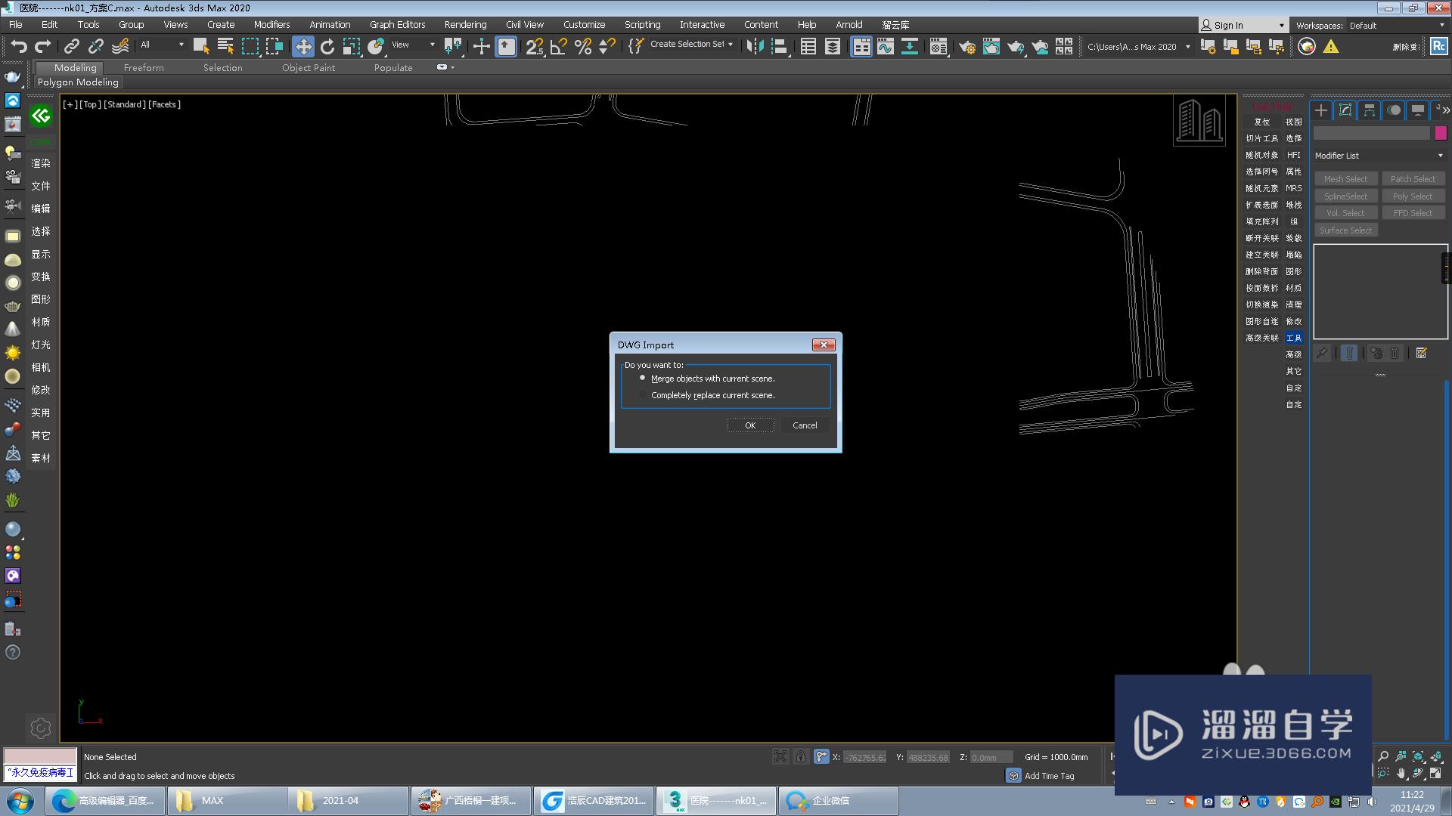Switch to the Selection tab
Viewport: 1452px width, 816px height.
pyautogui.click(x=220, y=68)
